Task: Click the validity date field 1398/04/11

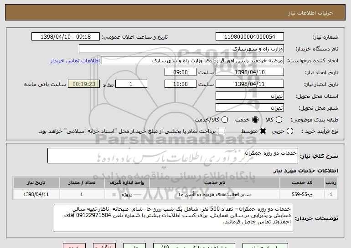Action: tap(250, 84)
